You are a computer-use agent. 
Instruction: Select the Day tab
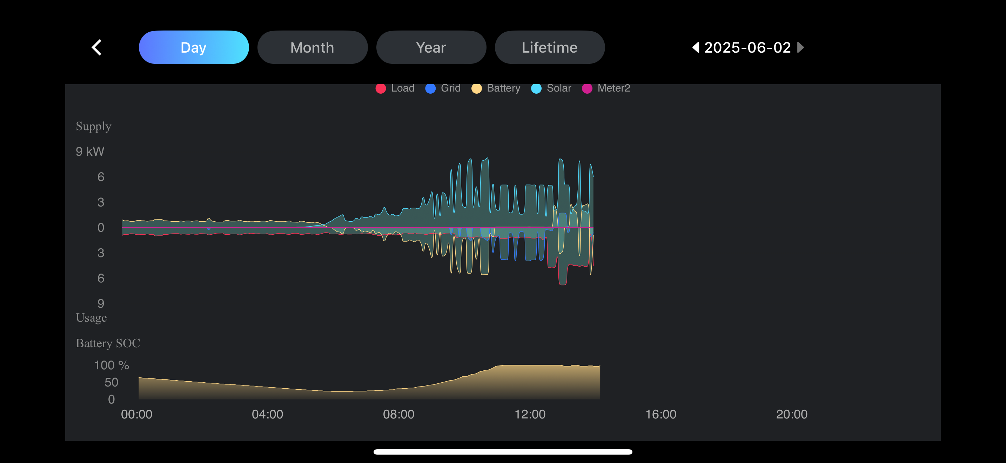(x=194, y=48)
